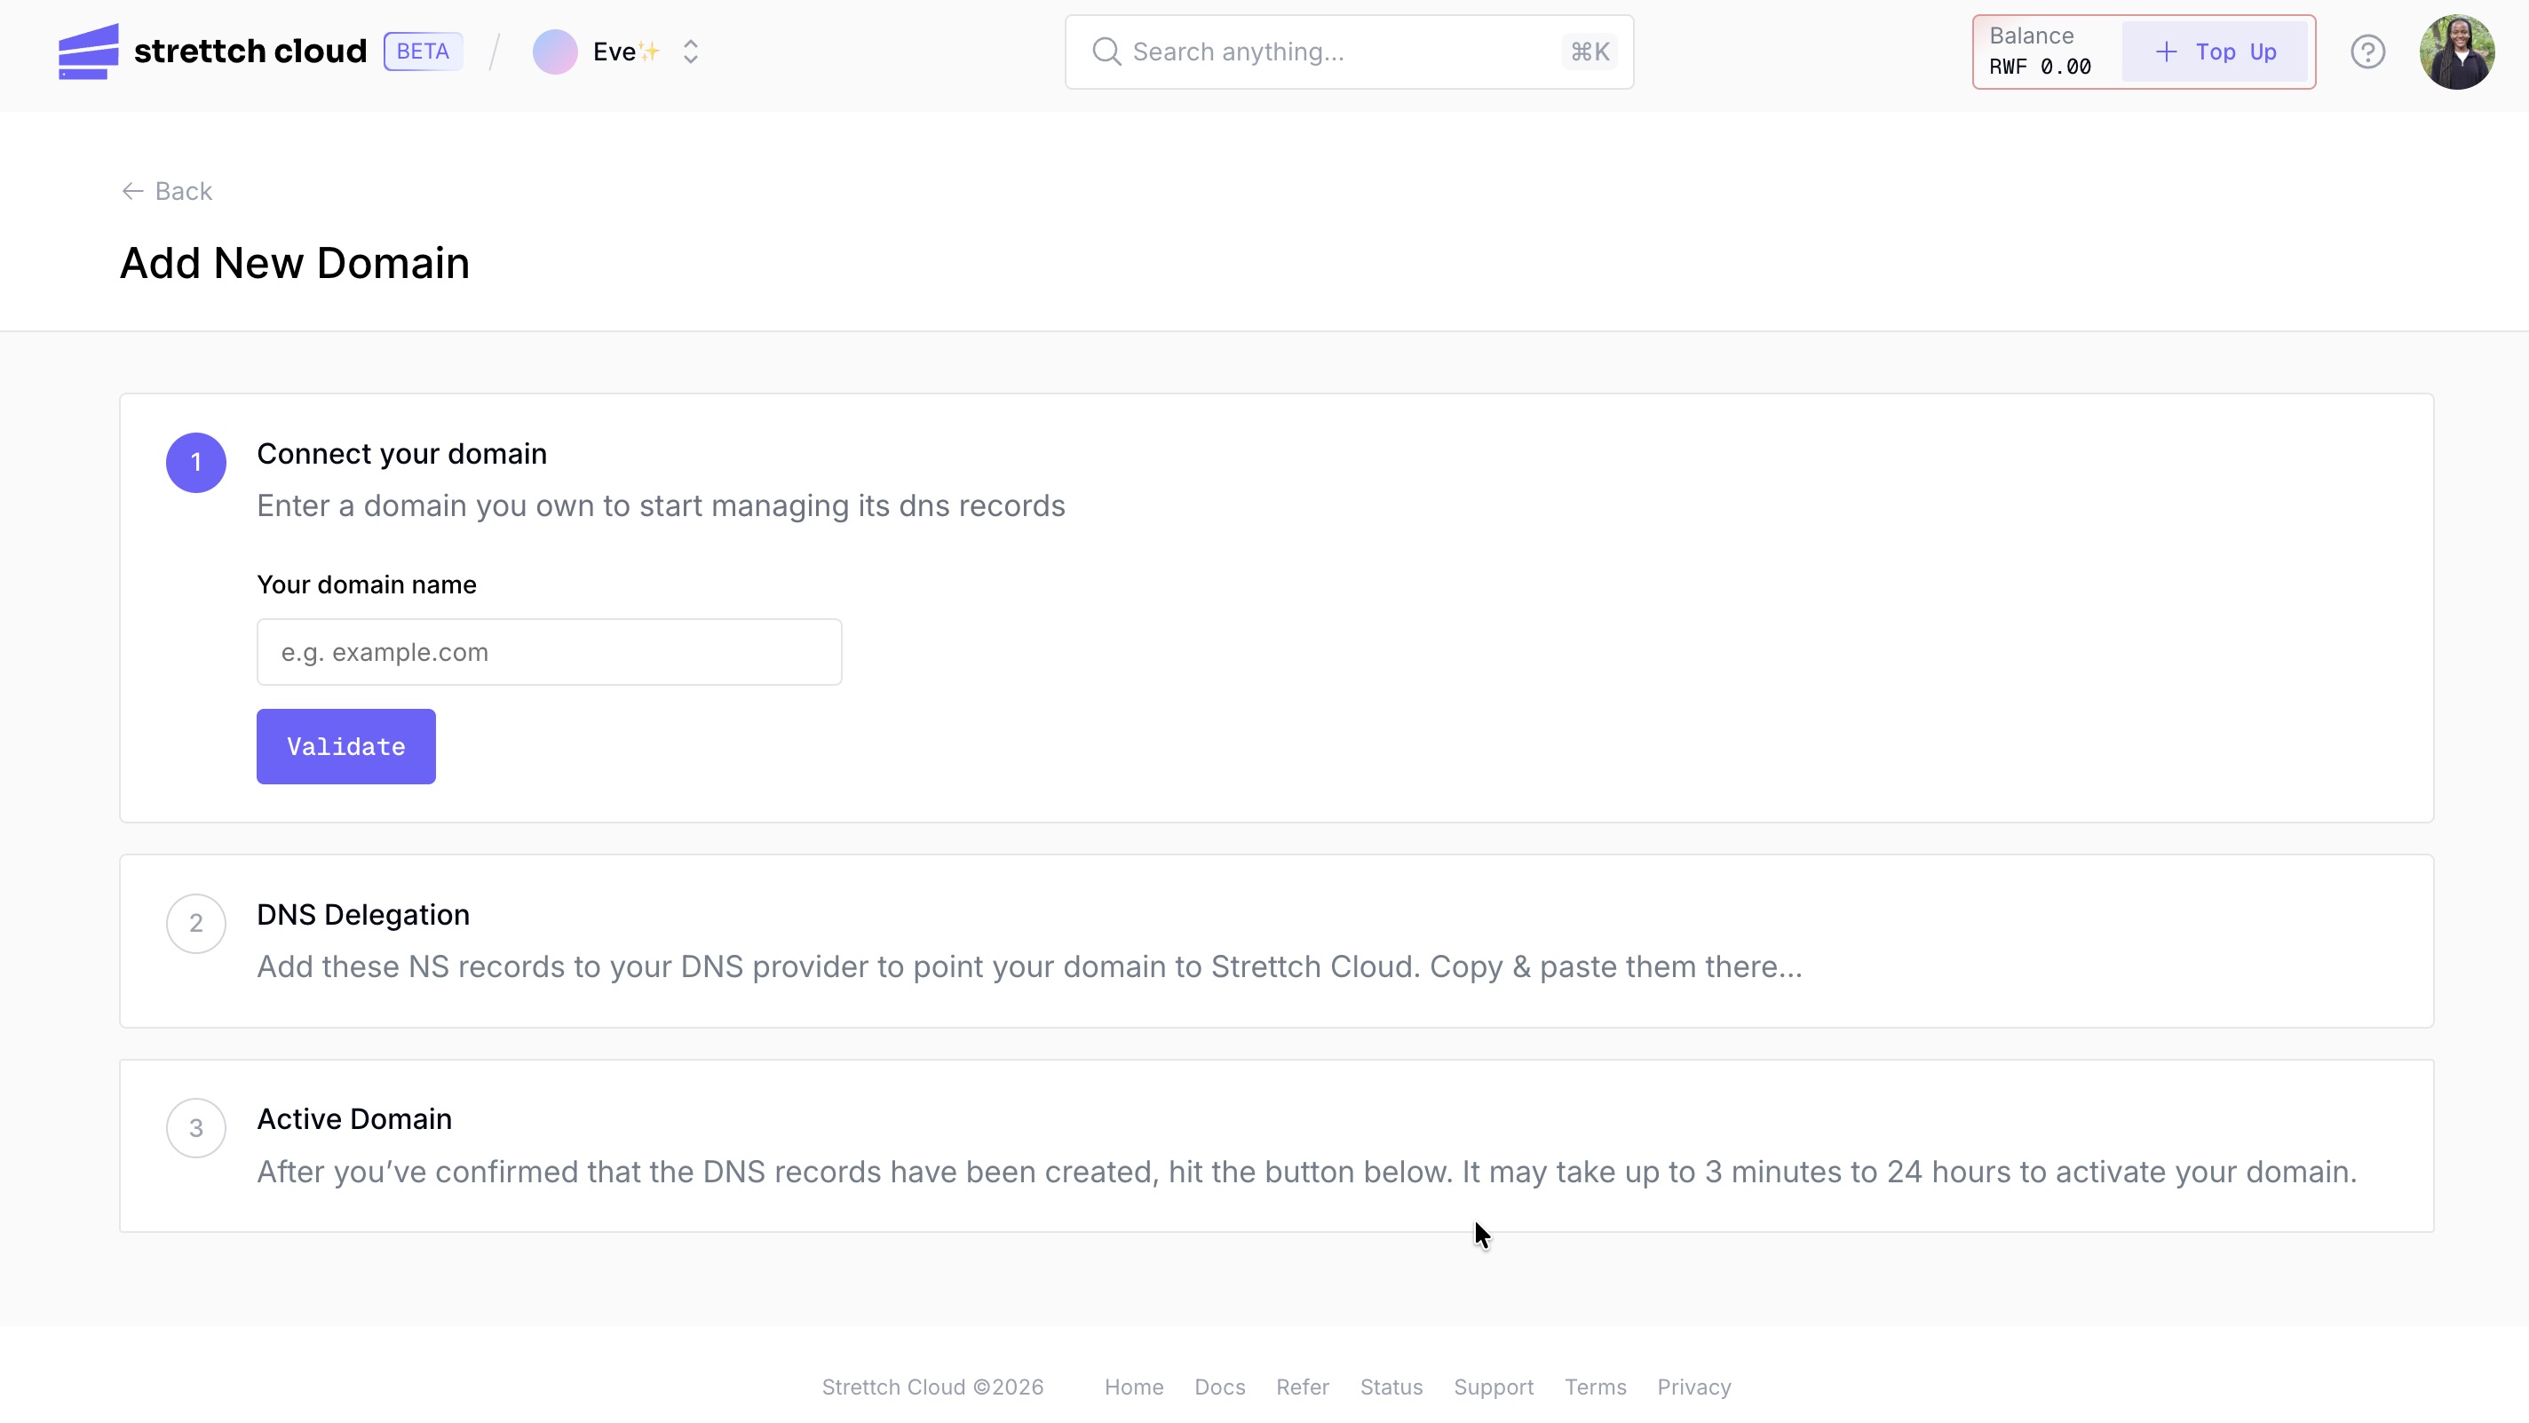Expand the Eve workspace switcher chevrons
The height and width of the screenshot is (1423, 2529).
(x=690, y=52)
